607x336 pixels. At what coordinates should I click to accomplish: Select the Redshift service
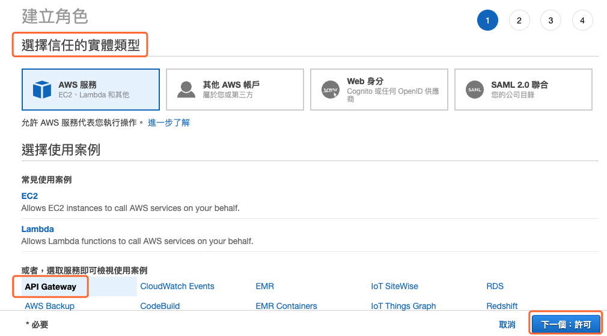(x=502, y=306)
